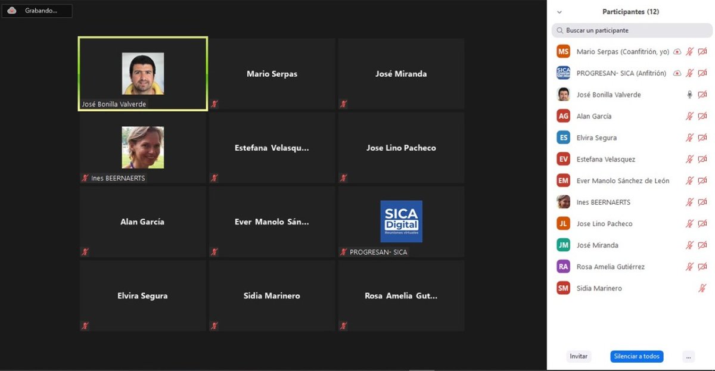Click the Buscar un participante search field
The image size is (715, 371).
point(631,30)
